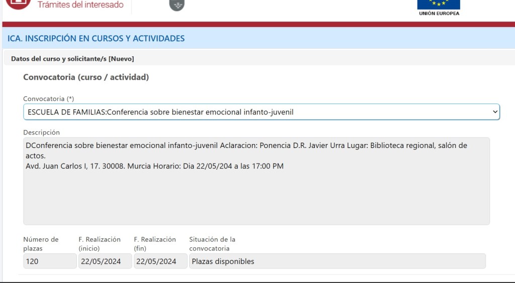Click the ICA. Inscripción en cursos header

pyautogui.click(x=96, y=38)
